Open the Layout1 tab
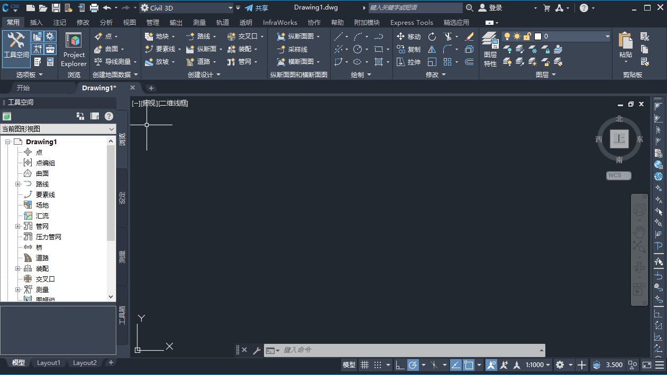Screen dimensions: 667x375 point(49,363)
